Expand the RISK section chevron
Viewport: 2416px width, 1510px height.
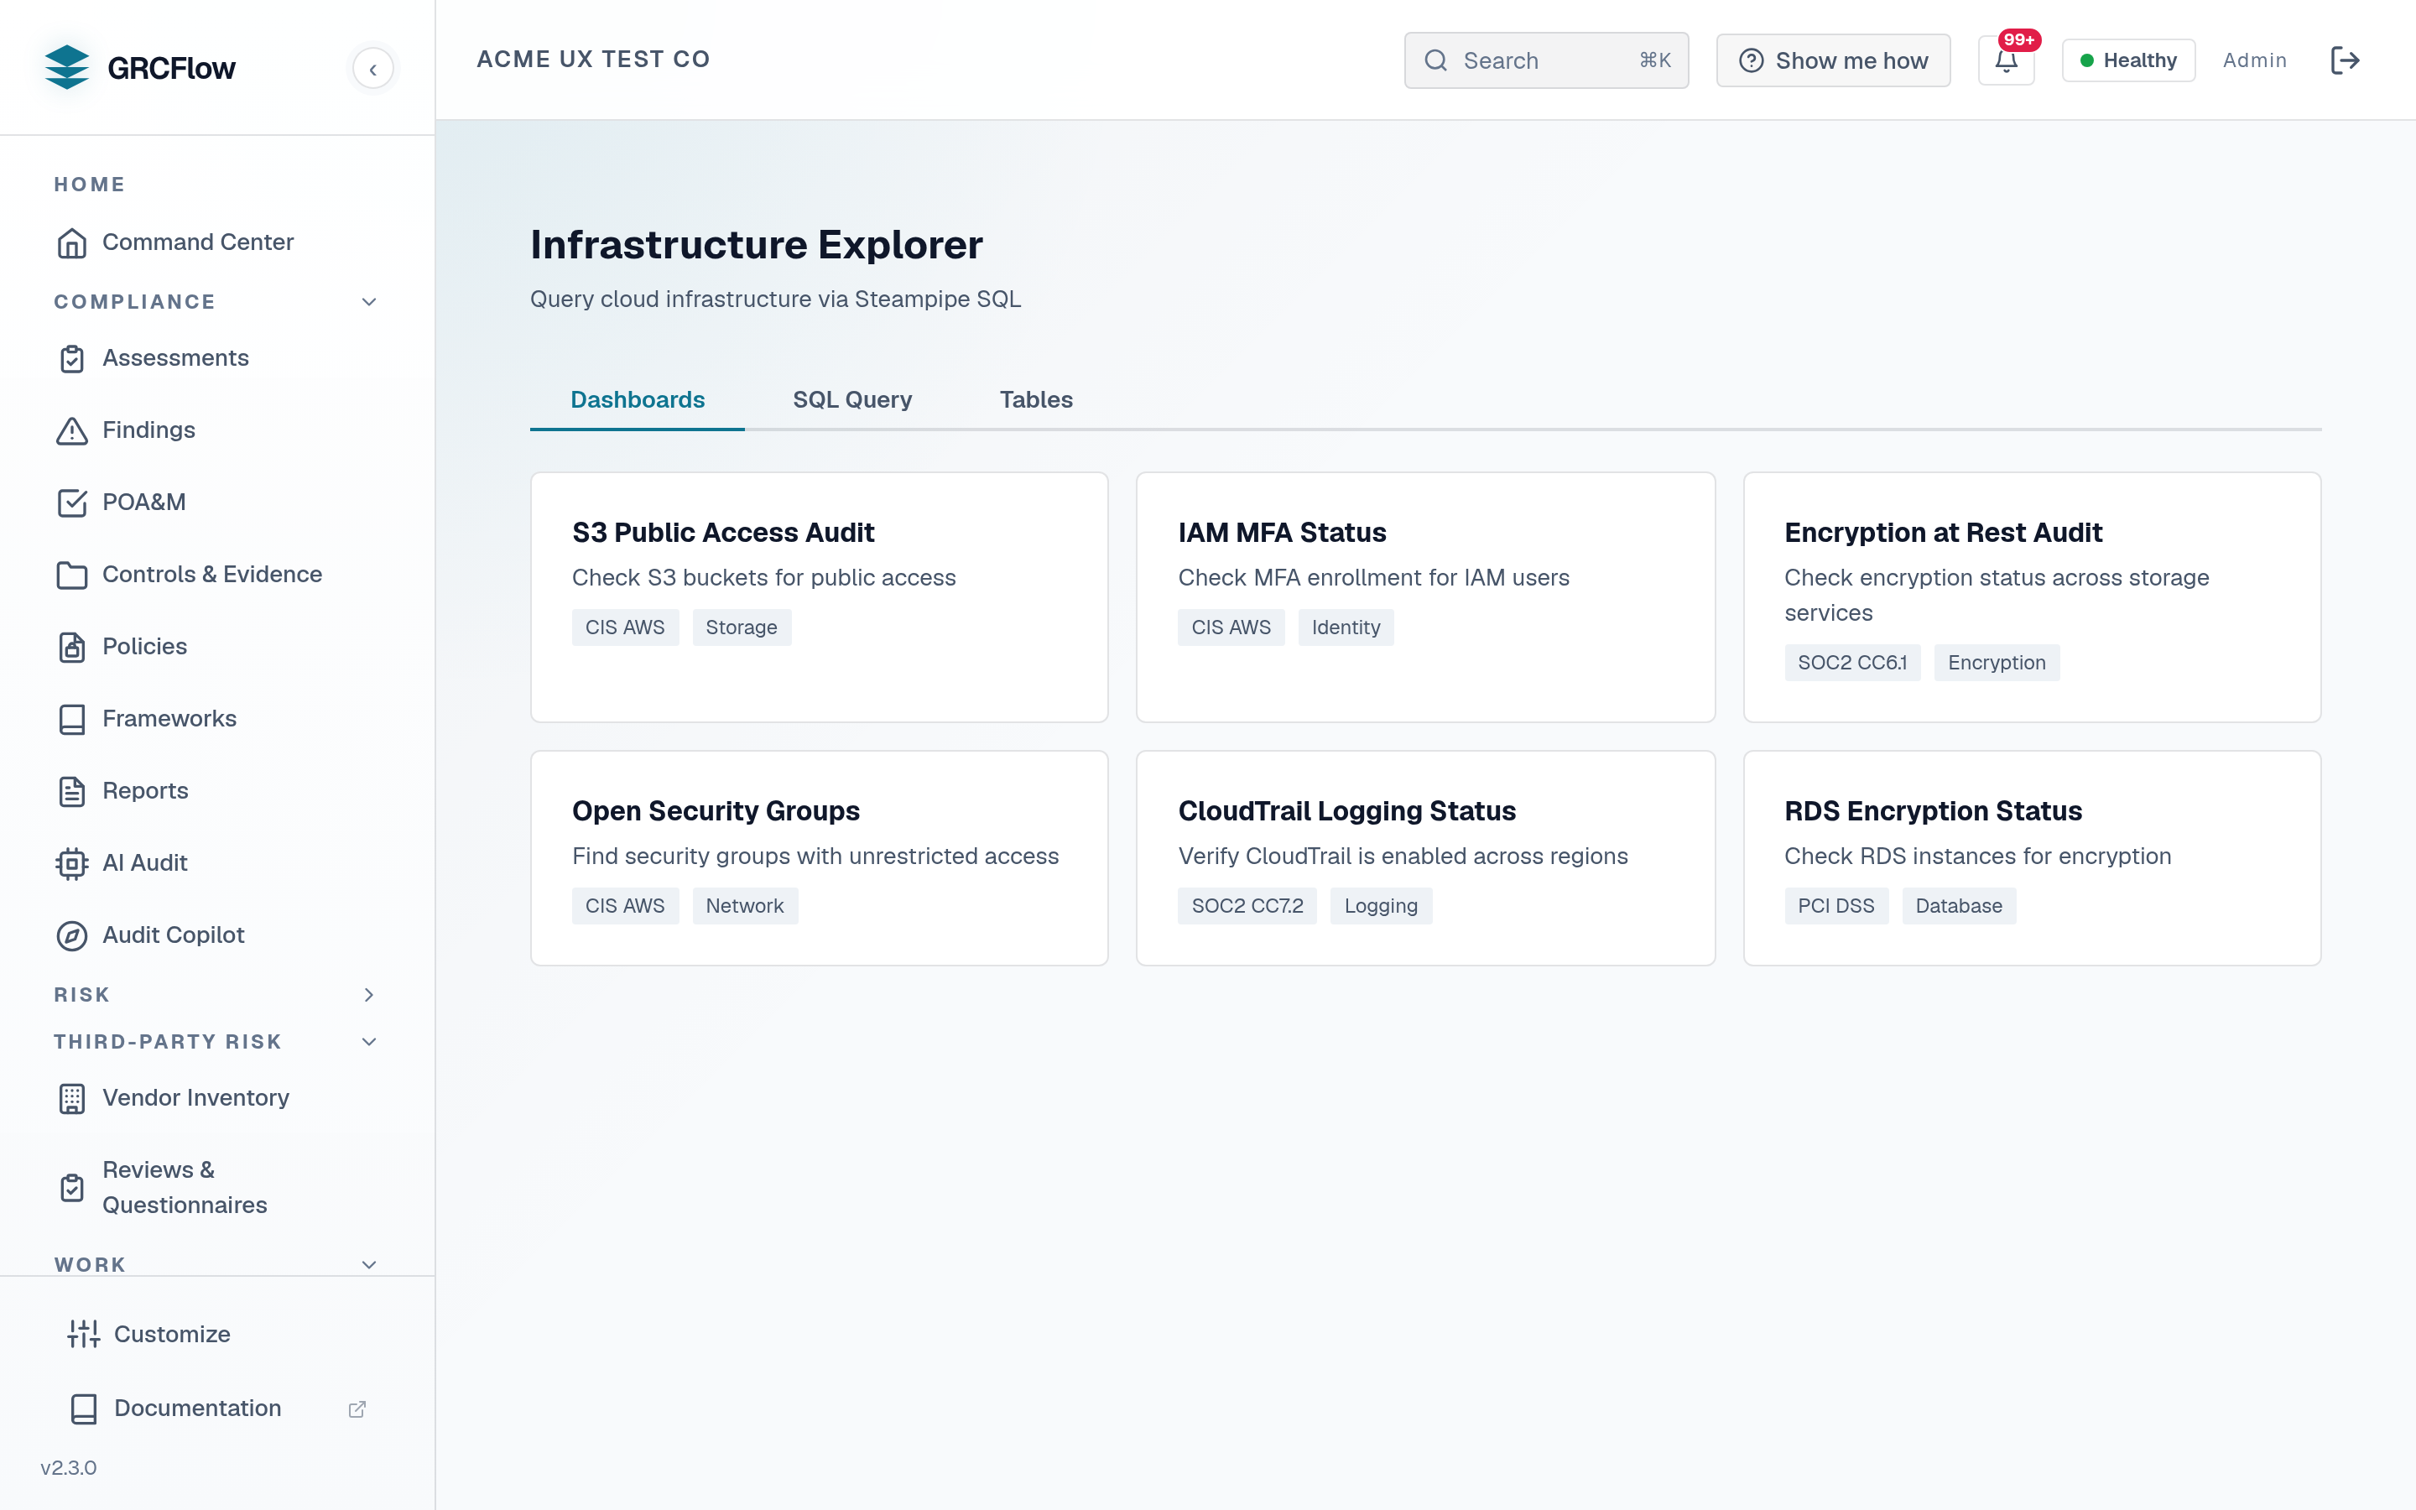point(369,995)
